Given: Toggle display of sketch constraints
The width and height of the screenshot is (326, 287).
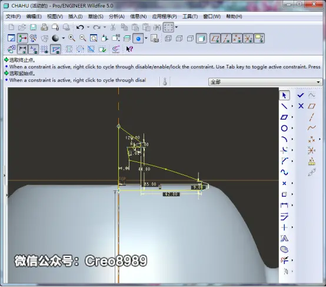Looking at the screenshot, I should [34, 50].
